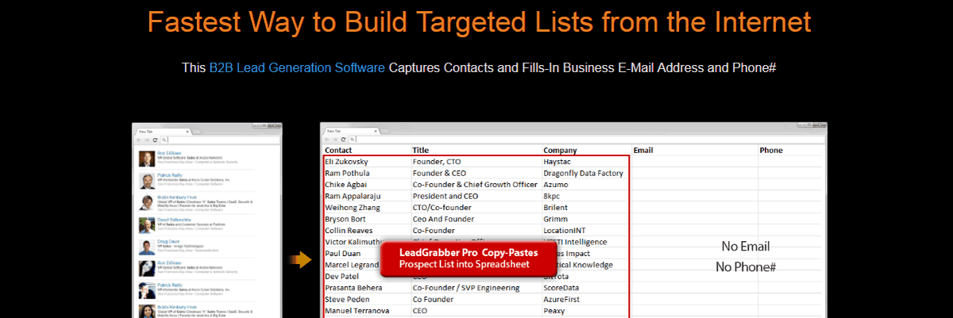The image size is (953, 318).
Task: Click the forward arrow in the spreadsheet browser window
Action: pos(335,140)
